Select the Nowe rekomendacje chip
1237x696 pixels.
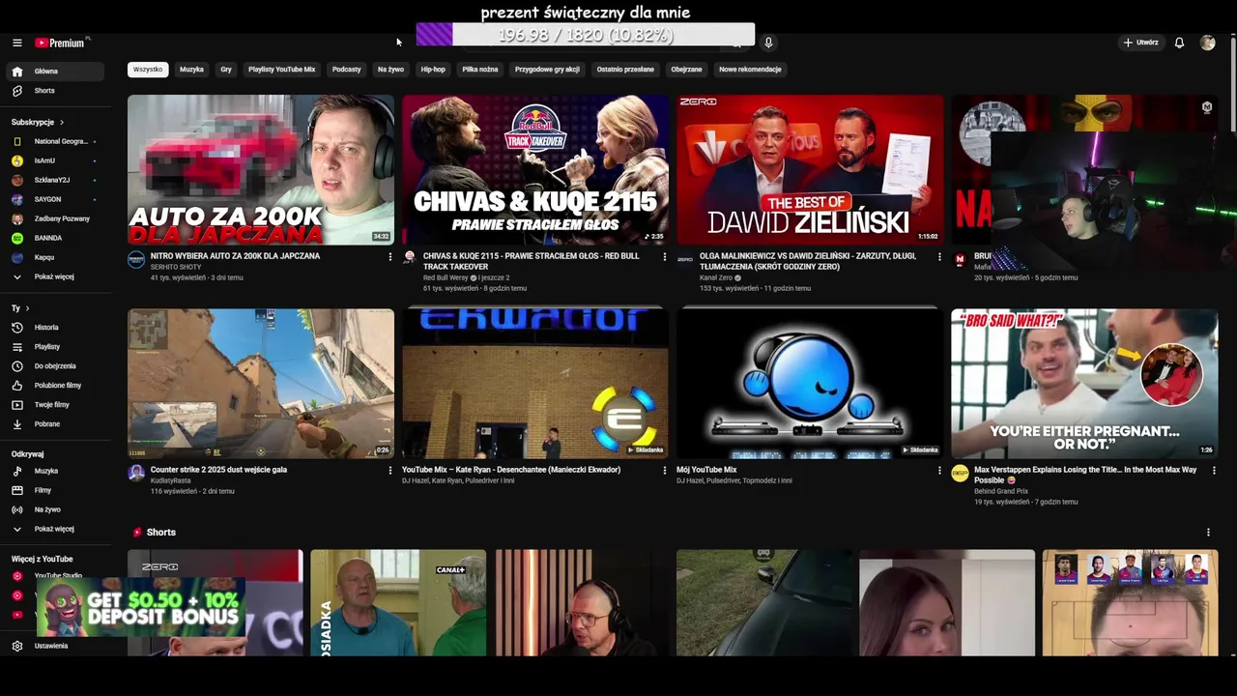(x=750, y=70)
